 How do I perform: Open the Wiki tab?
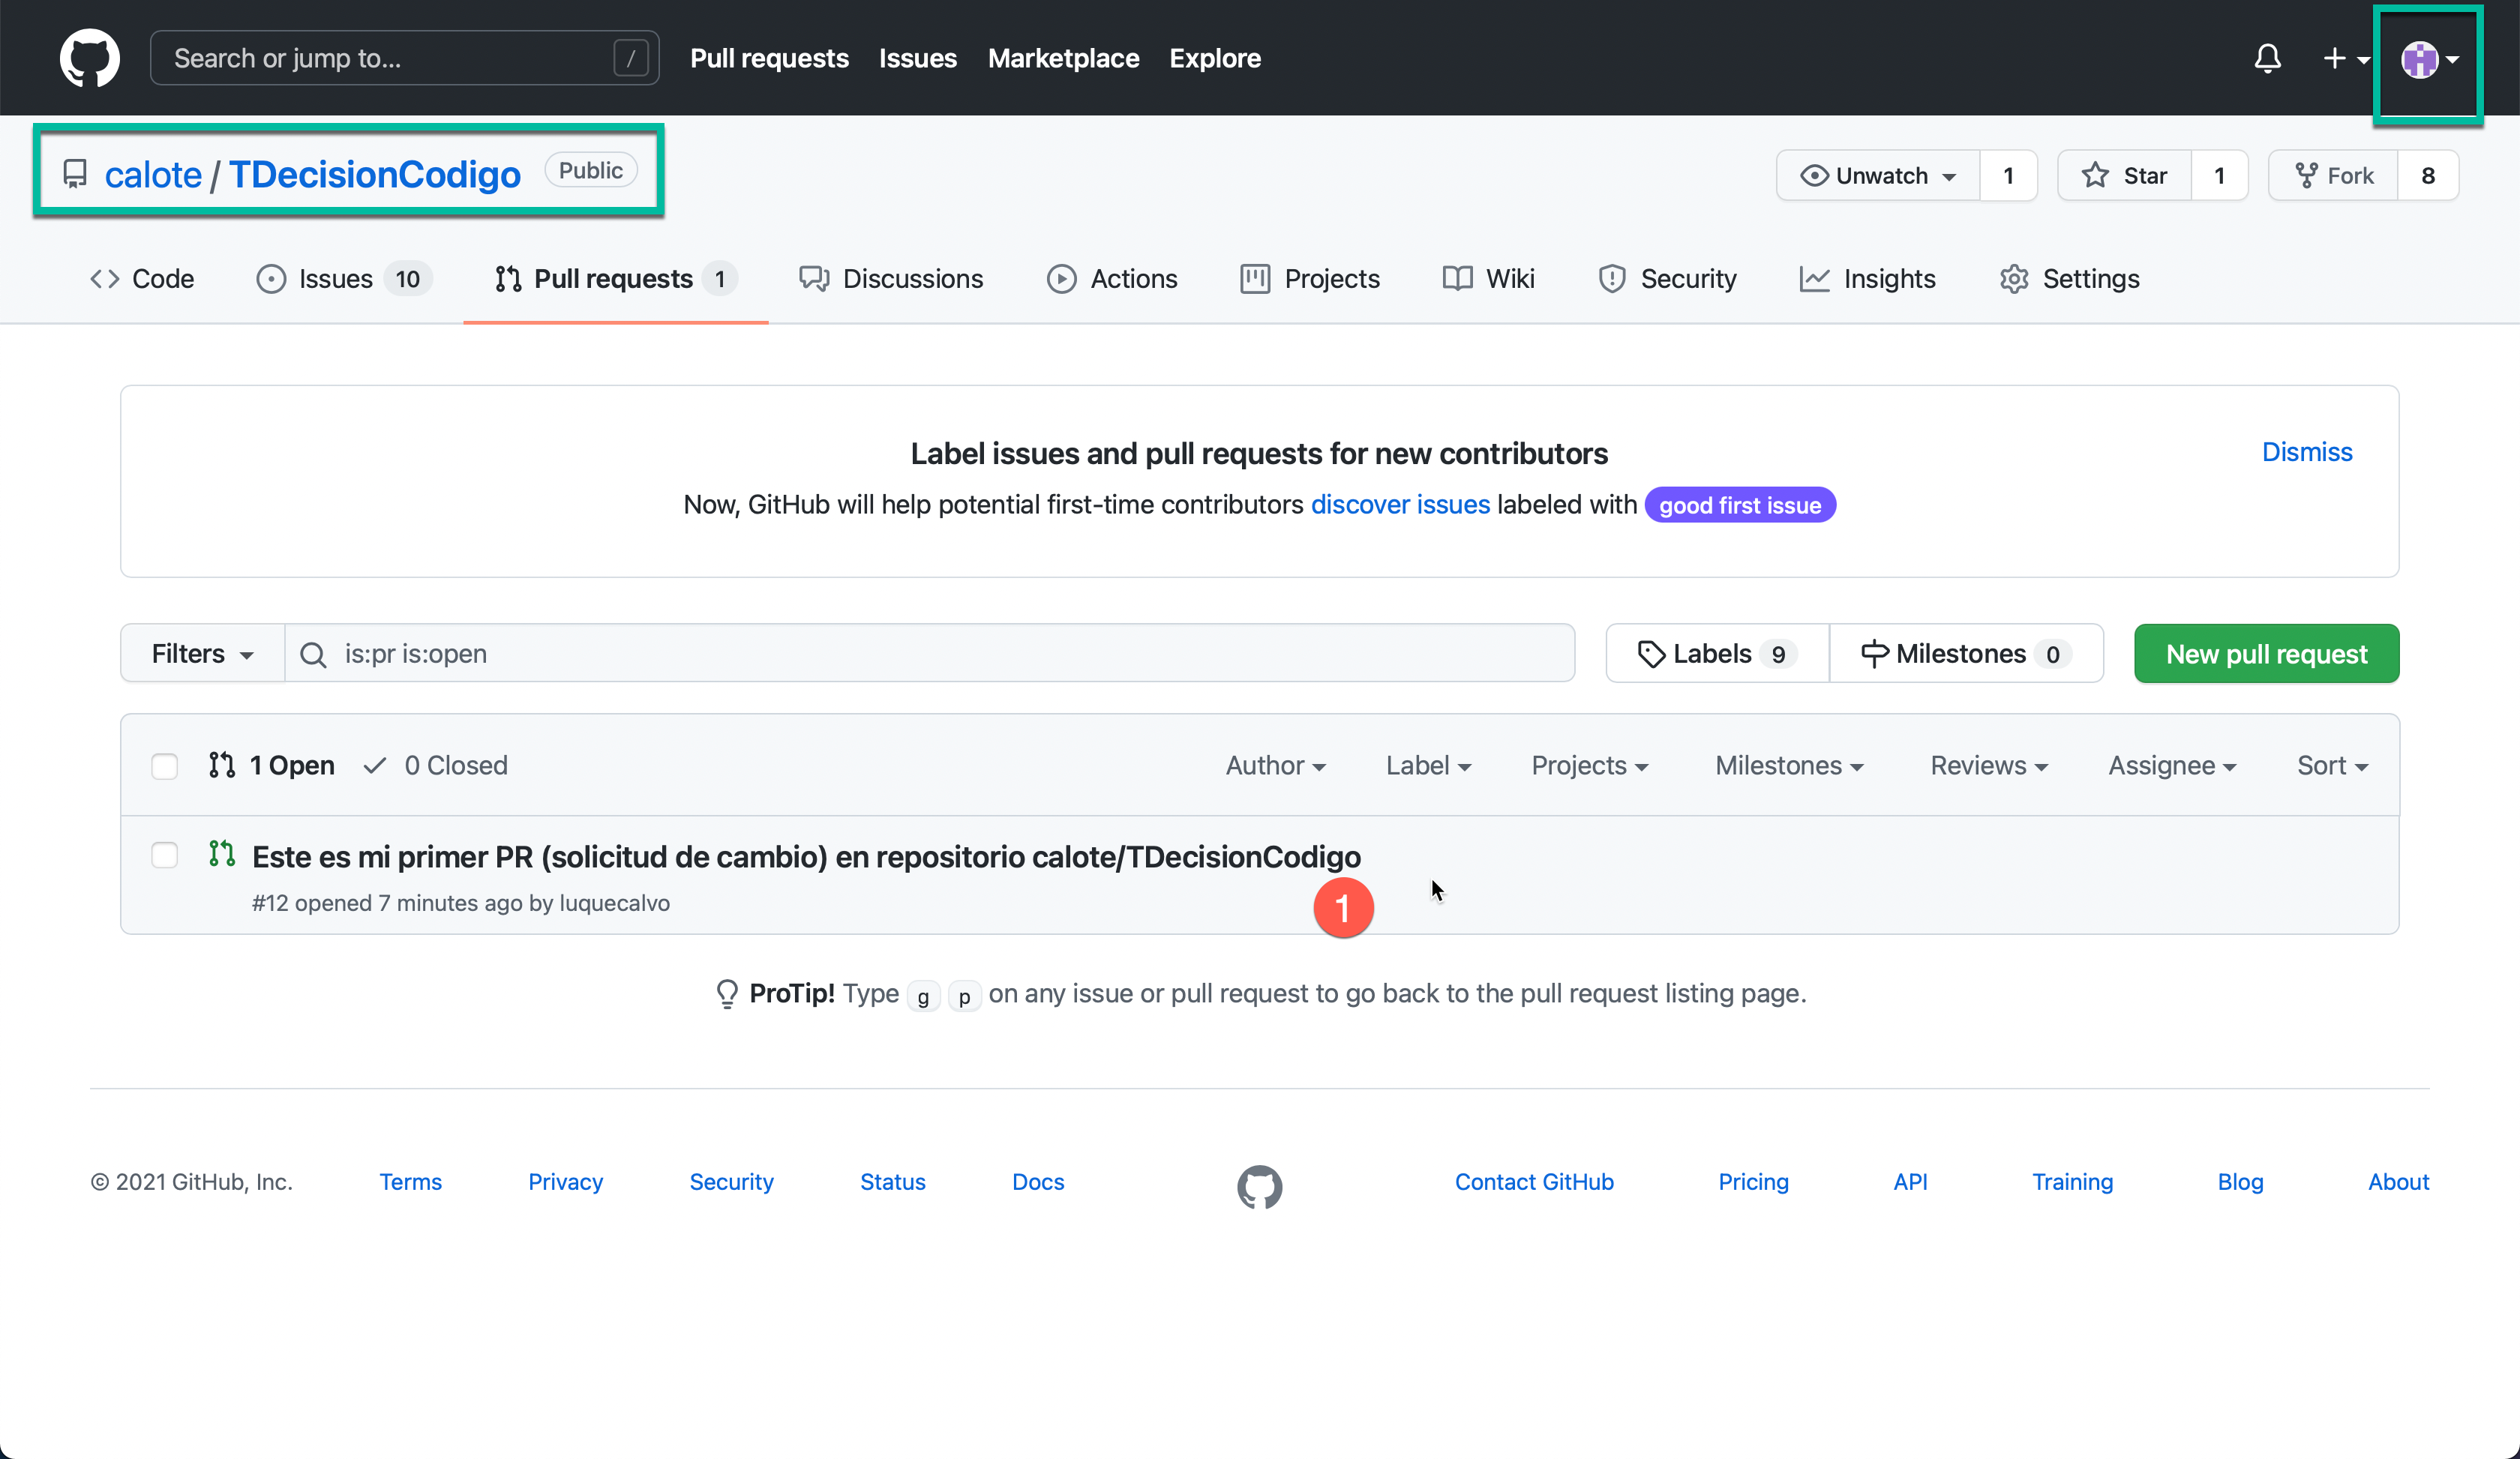[x=1488, y=279]
